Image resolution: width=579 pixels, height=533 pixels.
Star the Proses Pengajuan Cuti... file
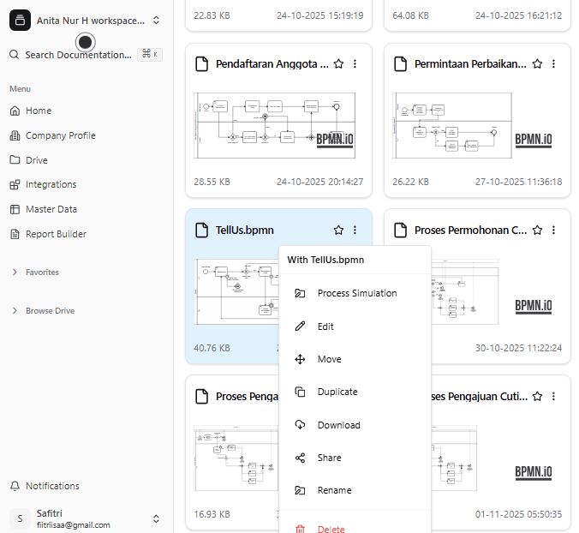pos(537,397)
